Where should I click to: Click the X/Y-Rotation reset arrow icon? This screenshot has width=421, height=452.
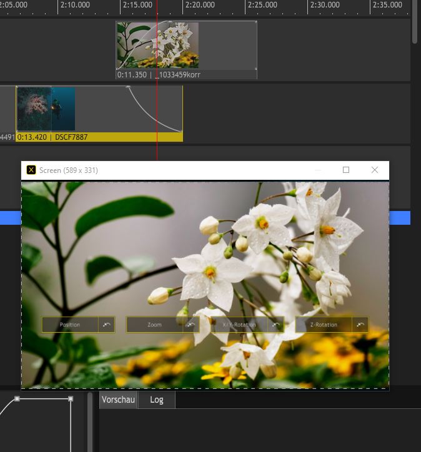275,325
